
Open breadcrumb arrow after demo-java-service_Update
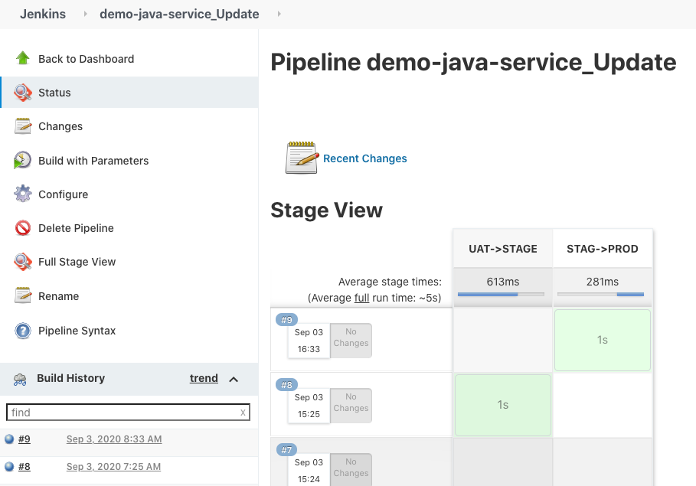[x=278, y=14]
